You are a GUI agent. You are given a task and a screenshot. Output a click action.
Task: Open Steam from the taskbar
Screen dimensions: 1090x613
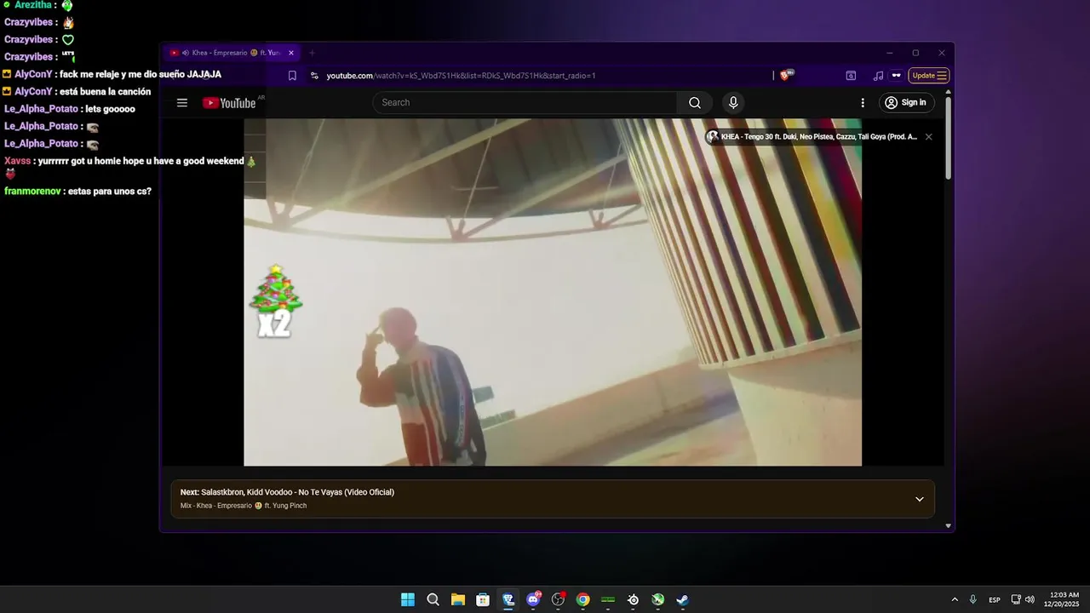tap(682, 599)
